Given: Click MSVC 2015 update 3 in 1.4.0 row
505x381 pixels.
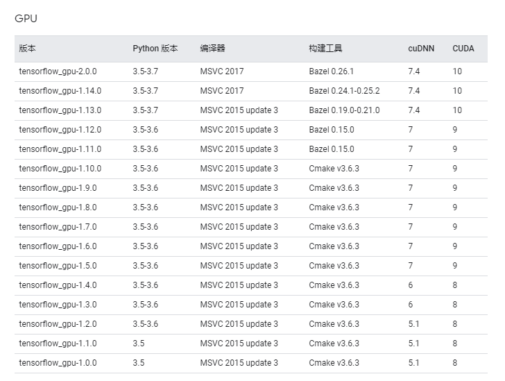Looking at the screenshot, I should click(239, 285).
